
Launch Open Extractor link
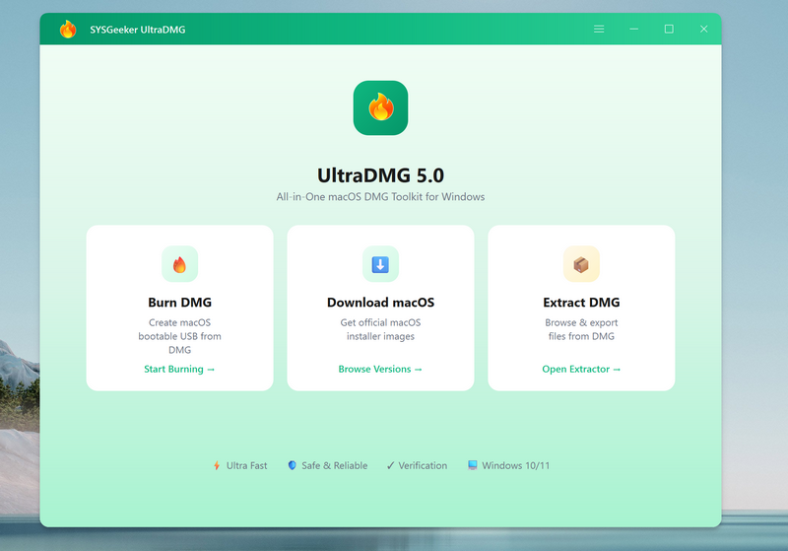[581, 370]
